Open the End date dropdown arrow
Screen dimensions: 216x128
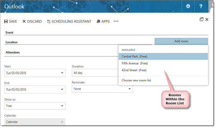click(x=62, y=90)
